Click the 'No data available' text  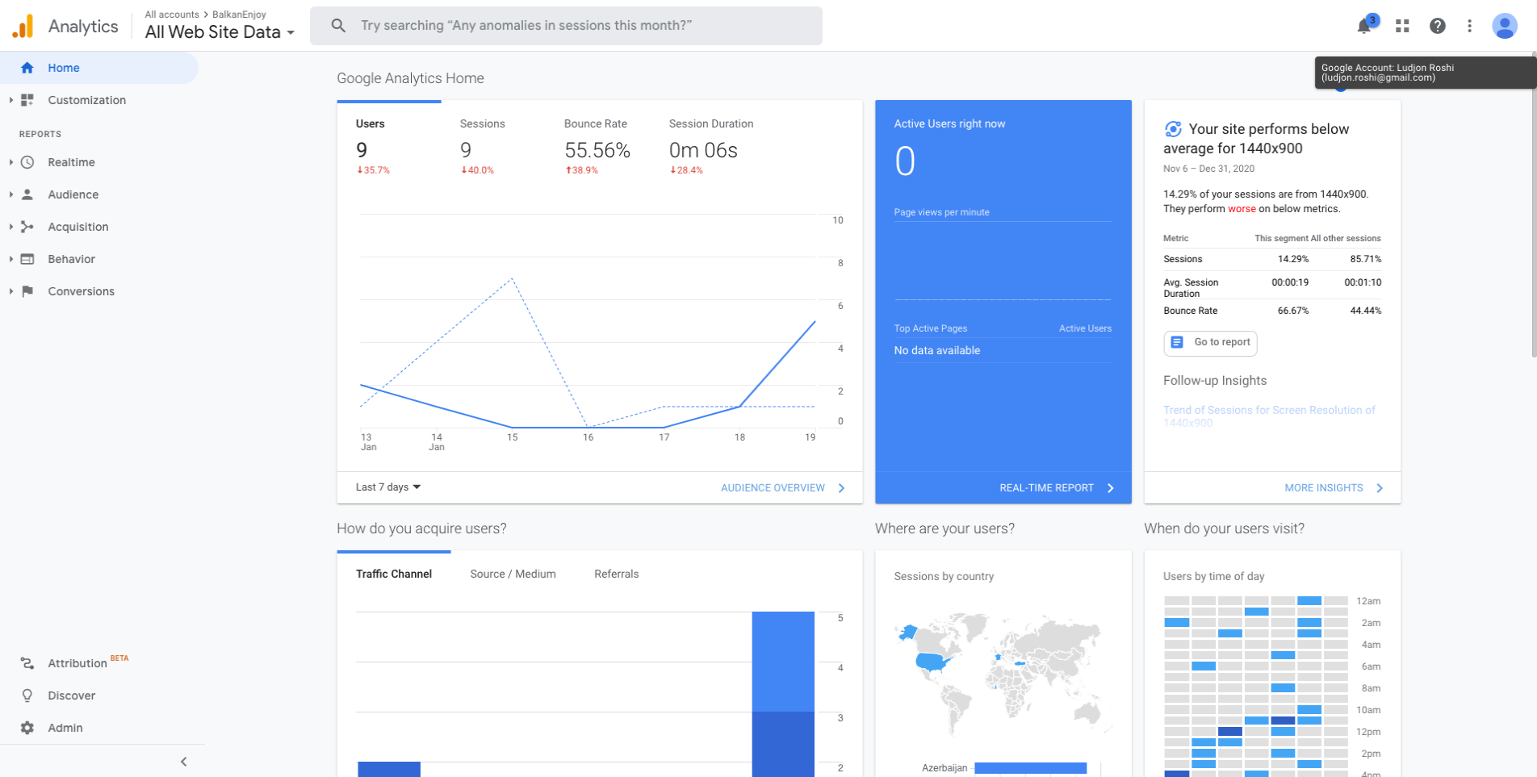[x=936, y=350]
